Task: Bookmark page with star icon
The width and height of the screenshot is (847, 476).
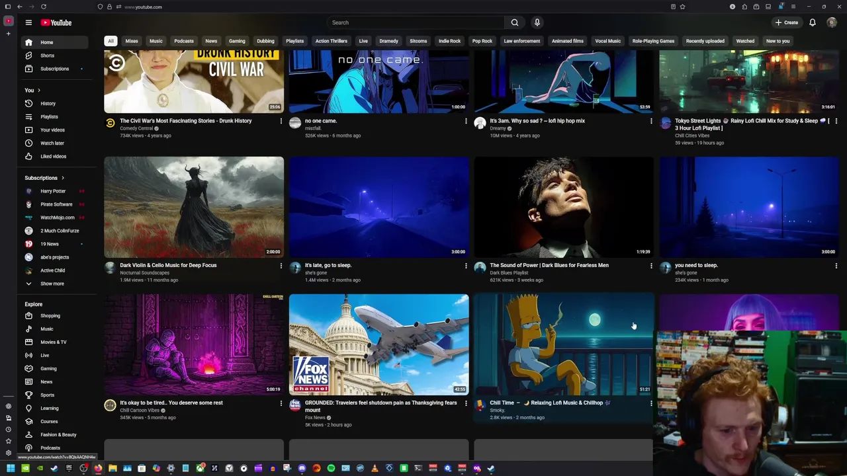Action: 683,7
